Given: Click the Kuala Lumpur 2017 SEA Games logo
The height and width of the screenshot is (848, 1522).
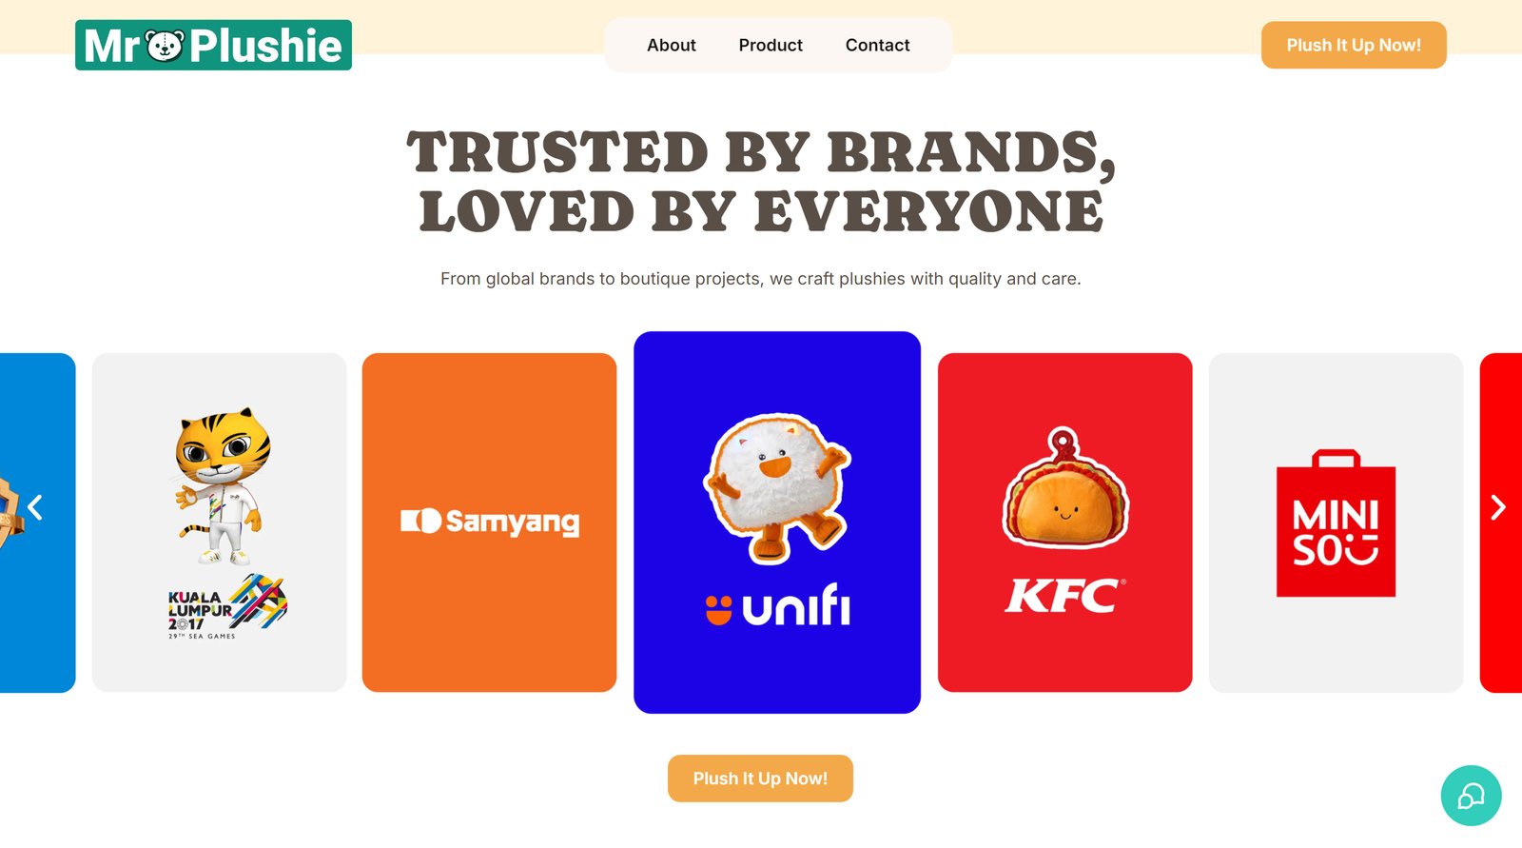Looking at the screenshot, I should [227, 607].
